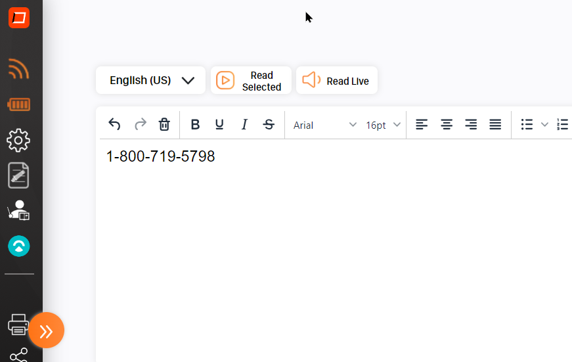572x362 pixels.
Task: Click the Read Selected button
Action: click(x=251, y=80)
